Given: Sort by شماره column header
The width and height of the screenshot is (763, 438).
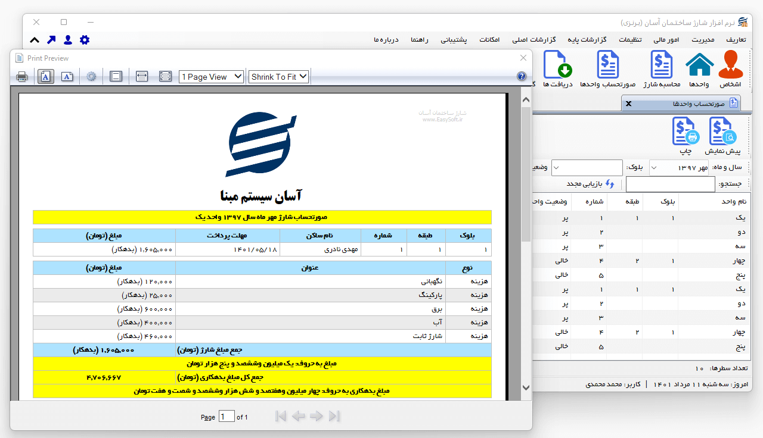Looking at the screenshot, I should 589,202.
